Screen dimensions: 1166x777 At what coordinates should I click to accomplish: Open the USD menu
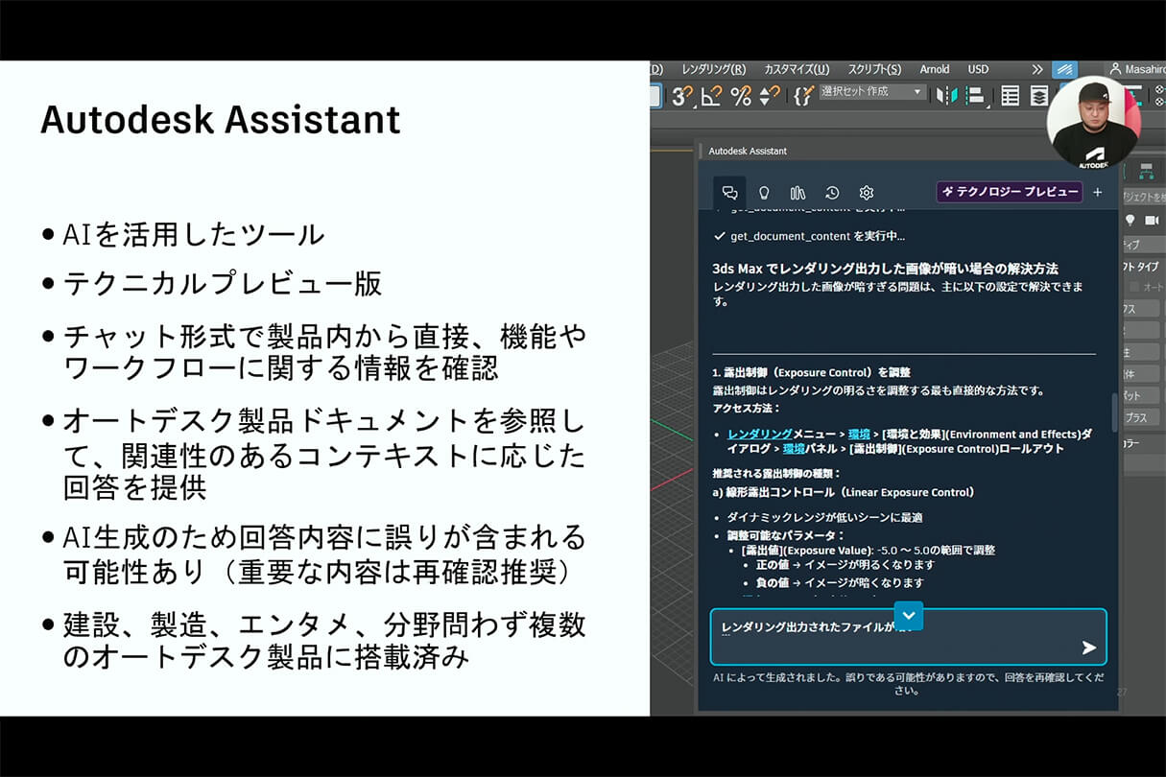click(978, 69)
